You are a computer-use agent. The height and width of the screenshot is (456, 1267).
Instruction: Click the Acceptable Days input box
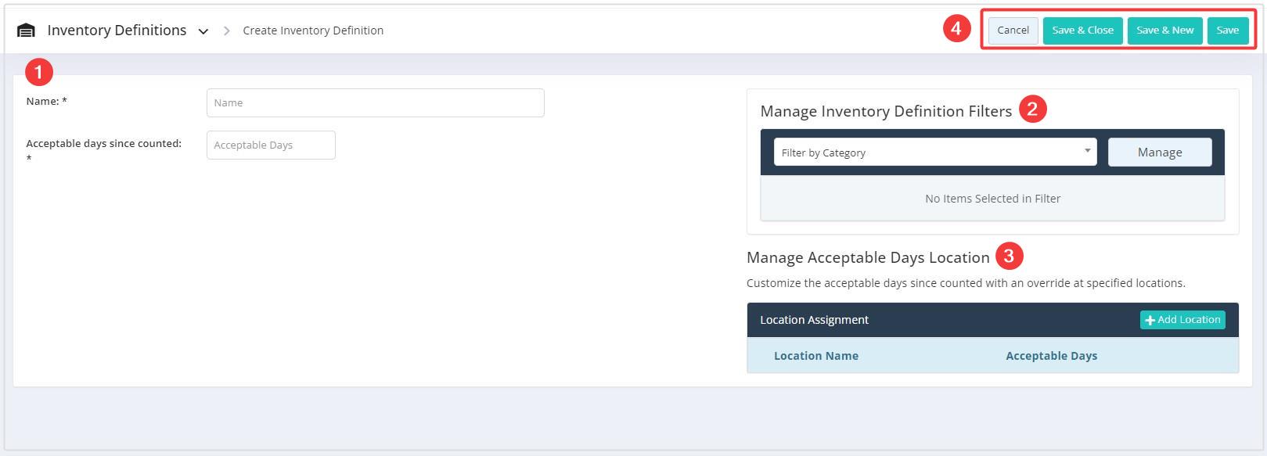pos(271,145)
